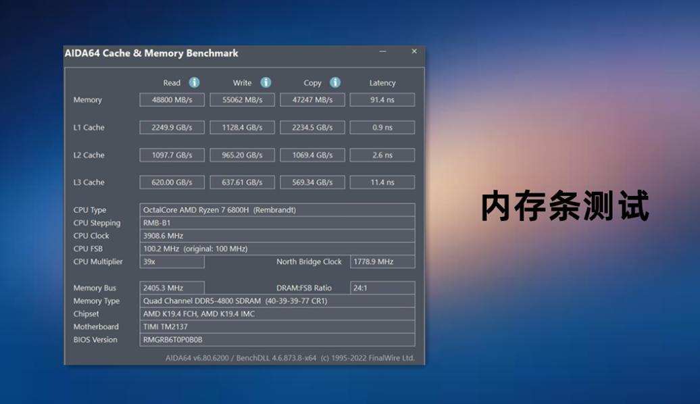Select the CPU Stepping field RMB-B1
The image size is (700, 404).
coord(277,223)
